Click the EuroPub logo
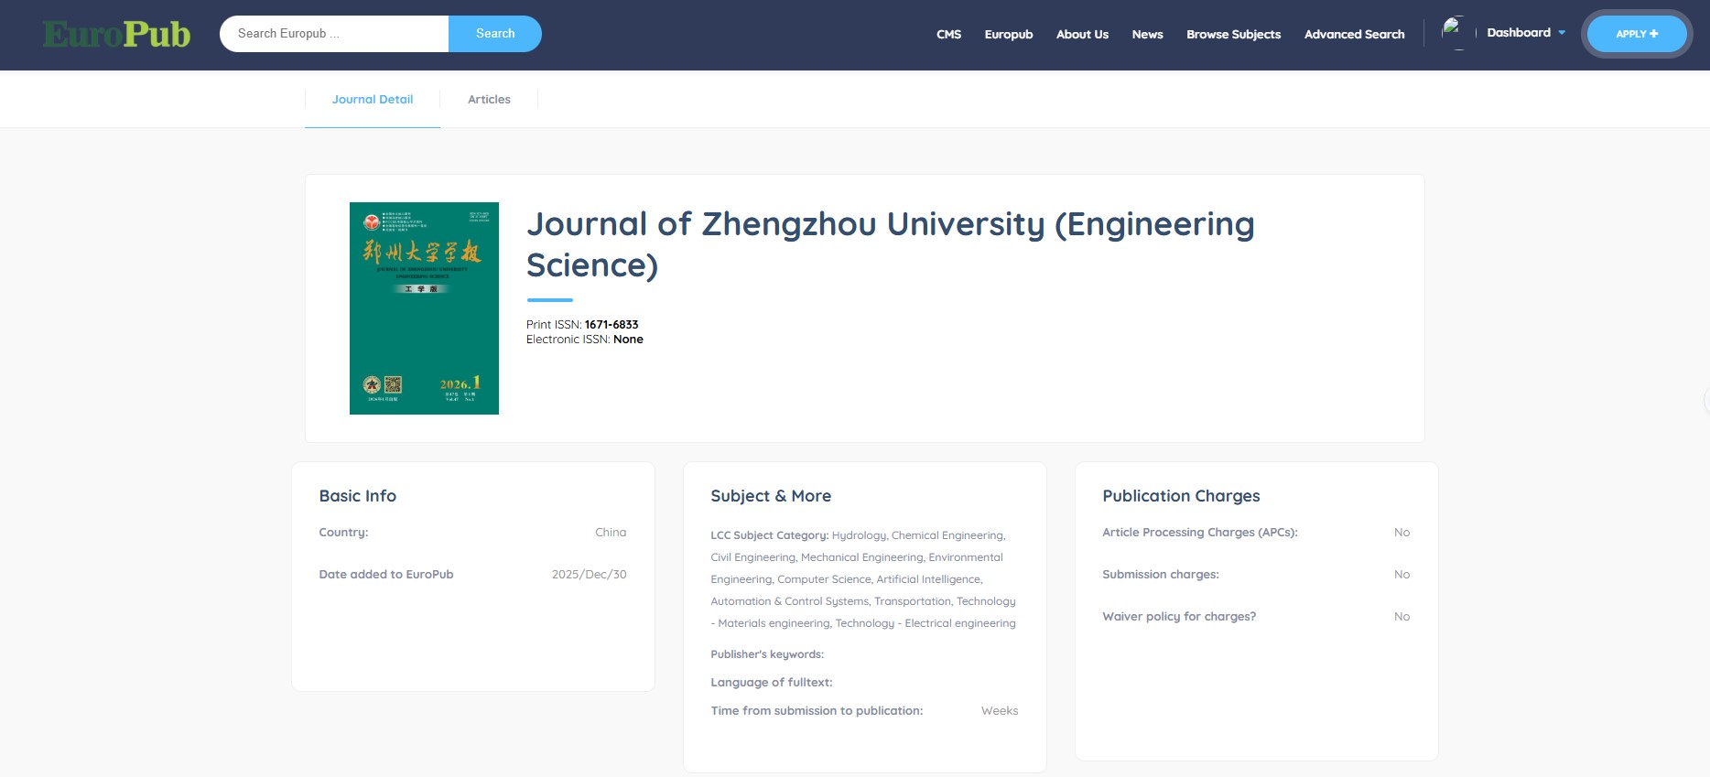The image size is (1710, 777). [x=116, y=35]
